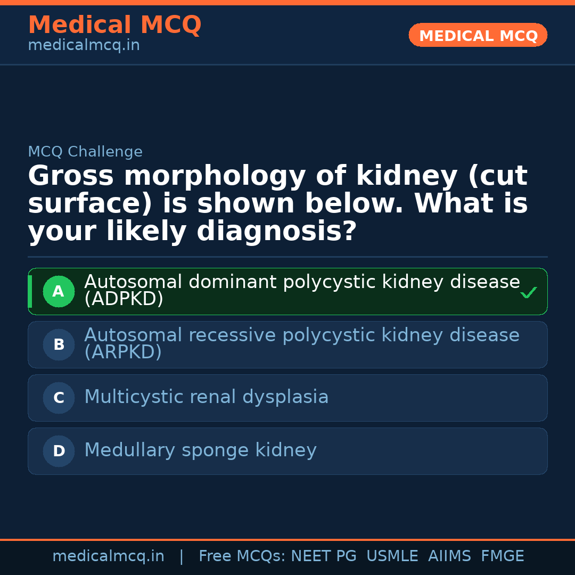The height and width of the screenshot is (575, 575).
Task: Click the orange MEDICAL MCQ badge
Action: click(x=478, y=36)
